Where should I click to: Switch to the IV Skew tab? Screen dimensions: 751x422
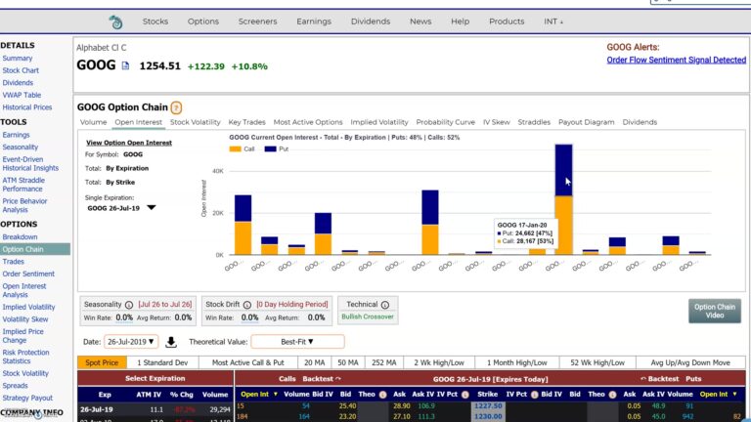[x=496, y=122]
